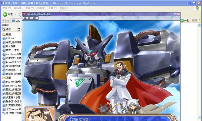
Task: Open the krasy的音乐主 favorite
Action: 12,62
